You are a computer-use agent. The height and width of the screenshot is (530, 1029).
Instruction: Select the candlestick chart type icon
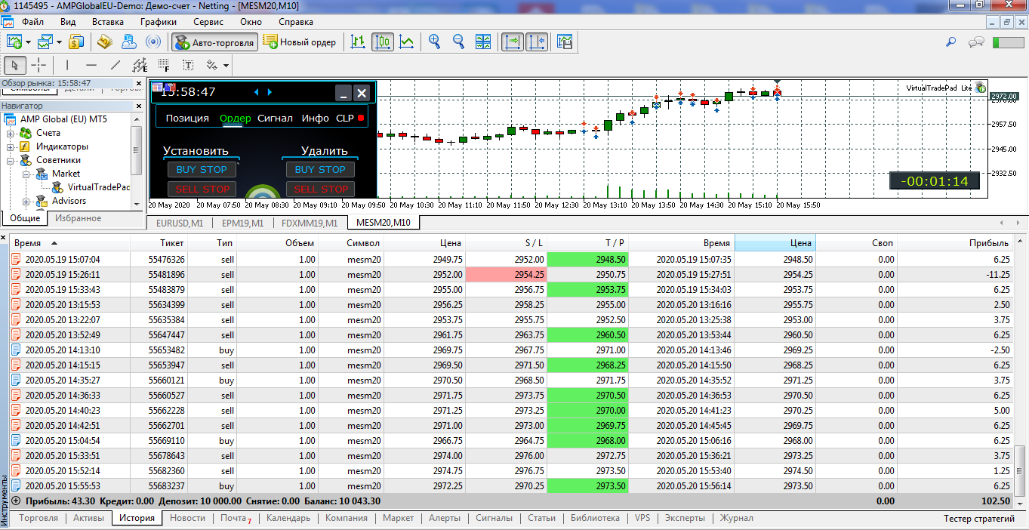[x=383, y=42]
